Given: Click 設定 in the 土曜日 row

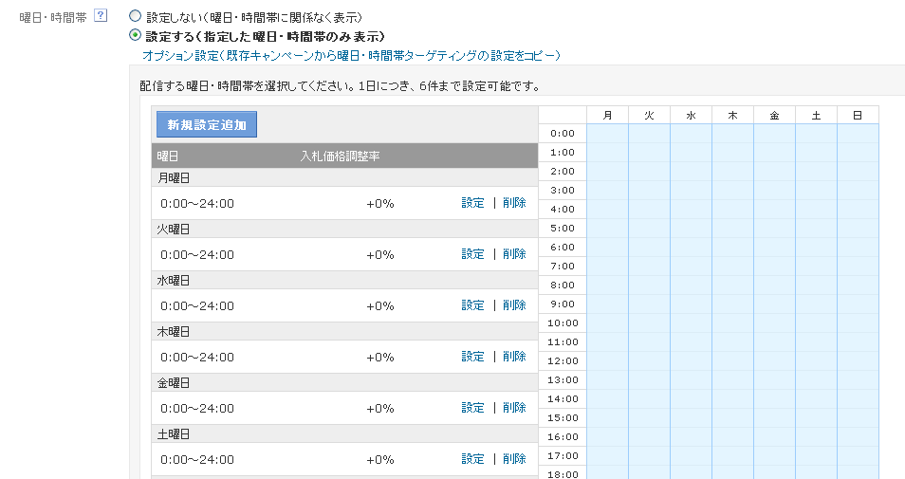Looking at the screenshot, I should point(472,459).
